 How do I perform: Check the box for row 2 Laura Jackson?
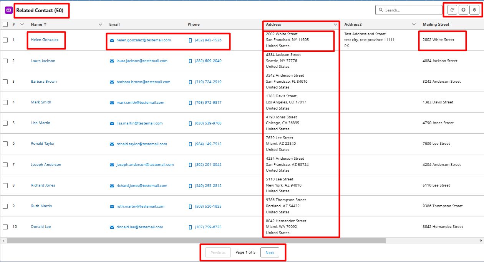(x=5, y=61)
